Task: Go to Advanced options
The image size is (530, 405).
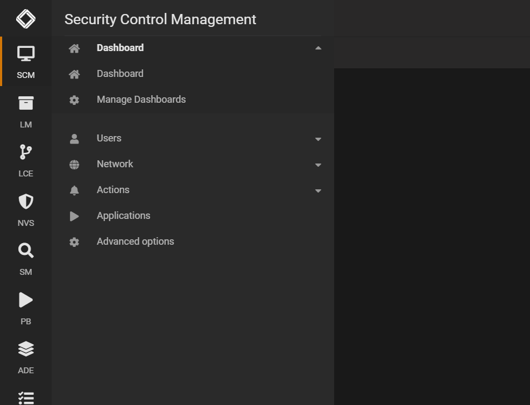Action: coord(135,241)
